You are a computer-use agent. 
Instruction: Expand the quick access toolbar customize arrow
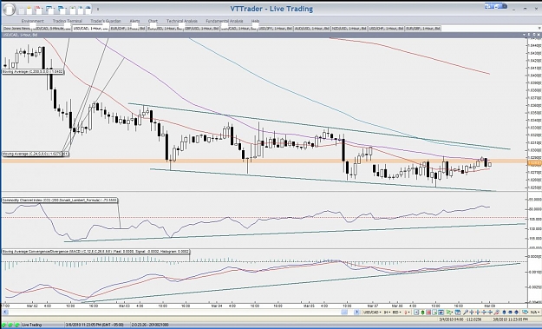click(98, 9)
